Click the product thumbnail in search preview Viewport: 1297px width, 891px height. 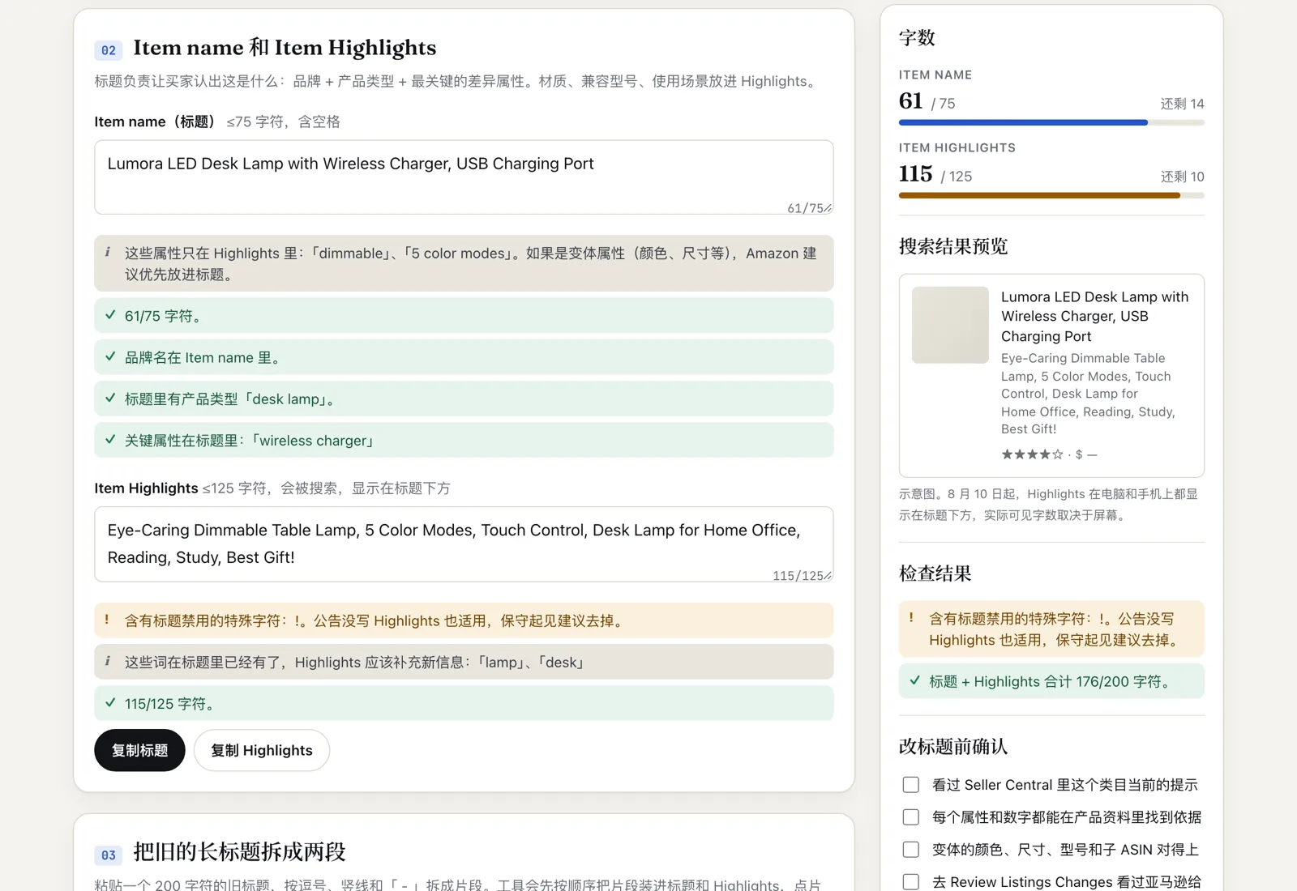click(950, 325)
